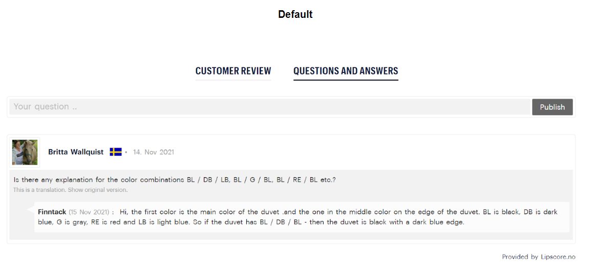Open the Lipscore.no provider link
594x272 pixels.
coord(558,257)
